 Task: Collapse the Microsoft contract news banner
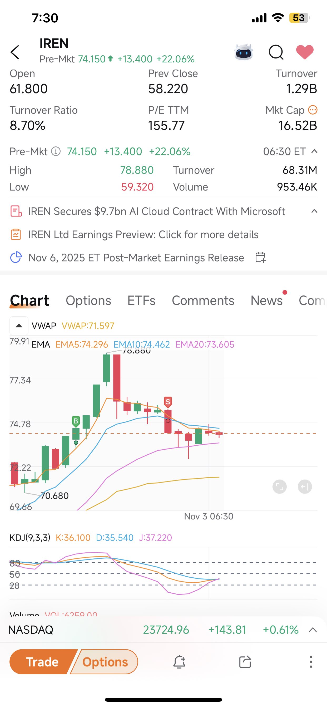coord(314,211)
